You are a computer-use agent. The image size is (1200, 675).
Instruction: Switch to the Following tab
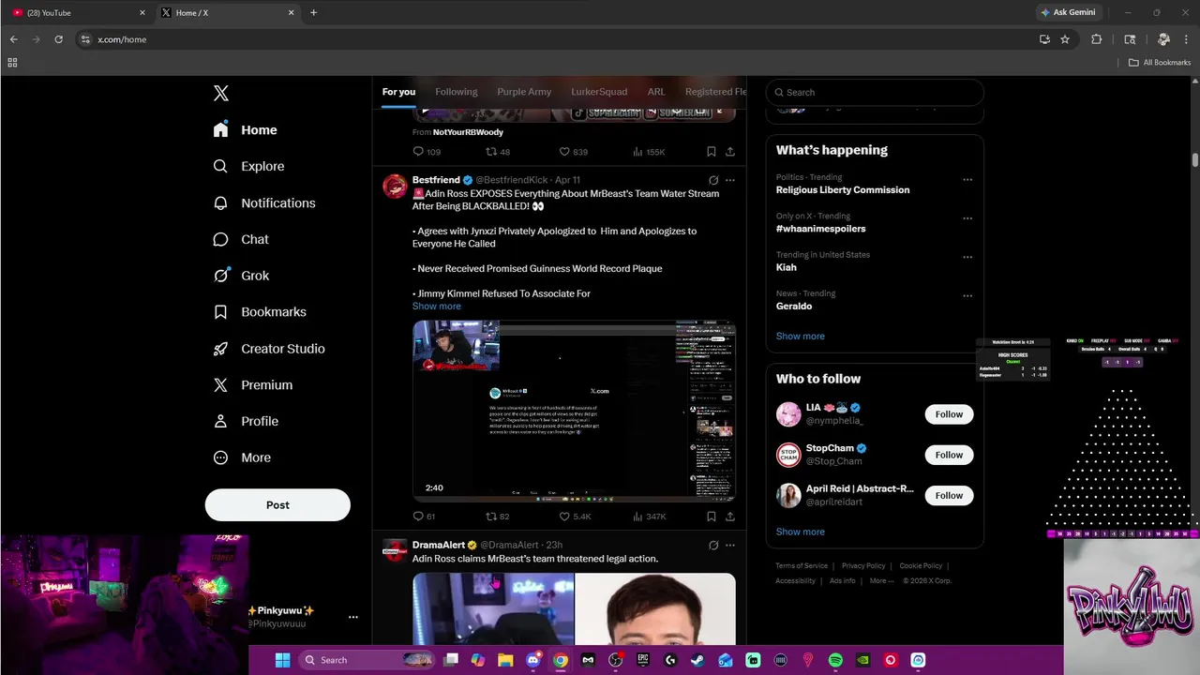tap(457, 92)
